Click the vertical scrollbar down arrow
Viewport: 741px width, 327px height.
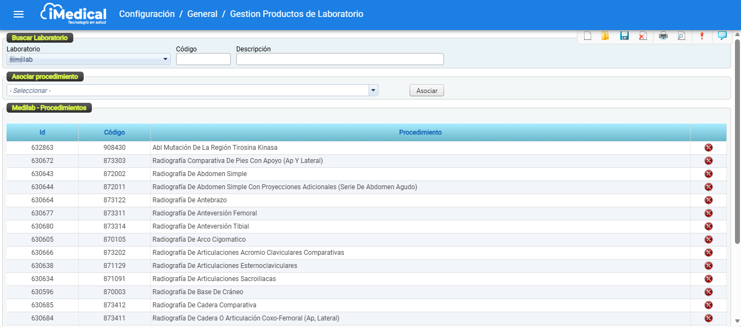(737, 321)
